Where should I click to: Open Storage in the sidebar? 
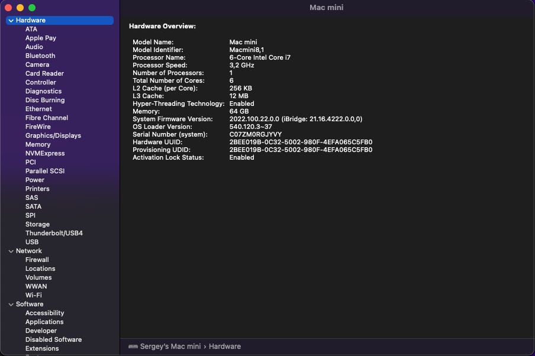pos(37,224)
